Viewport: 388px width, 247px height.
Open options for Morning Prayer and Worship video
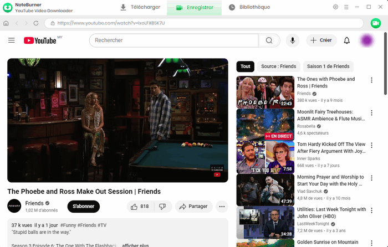point(371,178)
